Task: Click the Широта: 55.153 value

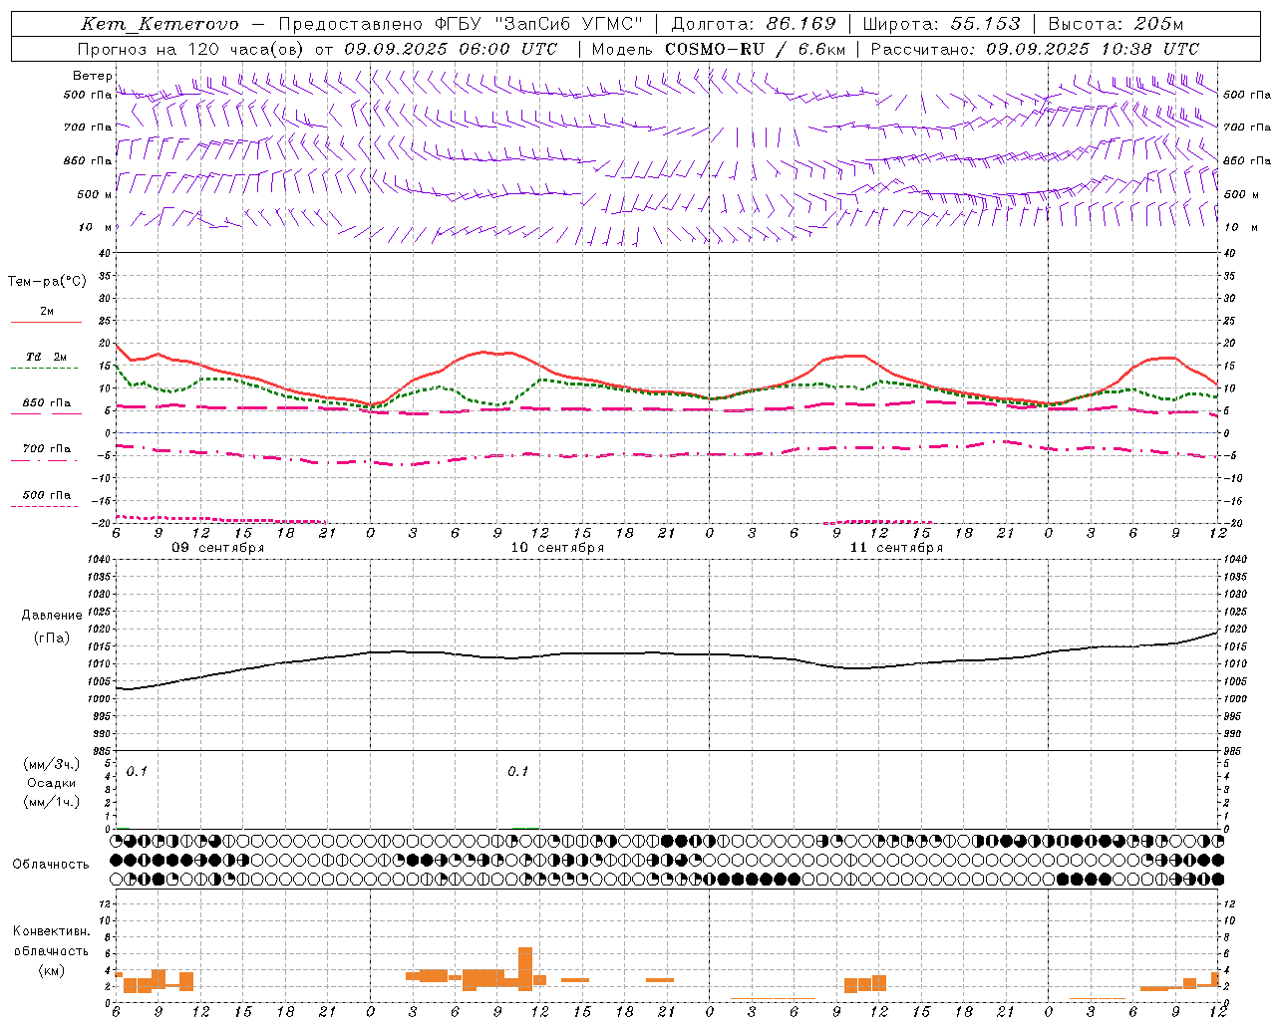Action: 942,25
